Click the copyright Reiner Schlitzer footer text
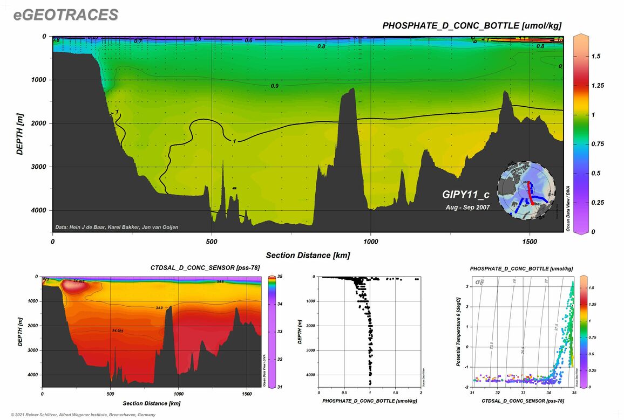 click(83, 415)
